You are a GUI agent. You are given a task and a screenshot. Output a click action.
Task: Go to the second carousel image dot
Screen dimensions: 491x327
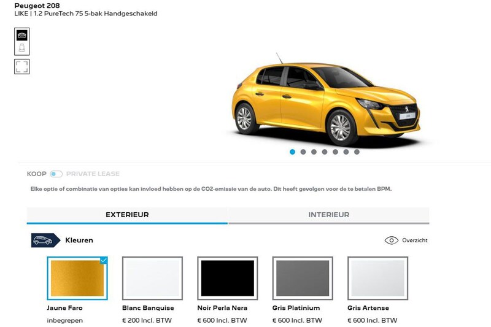[x=303, y=152]
